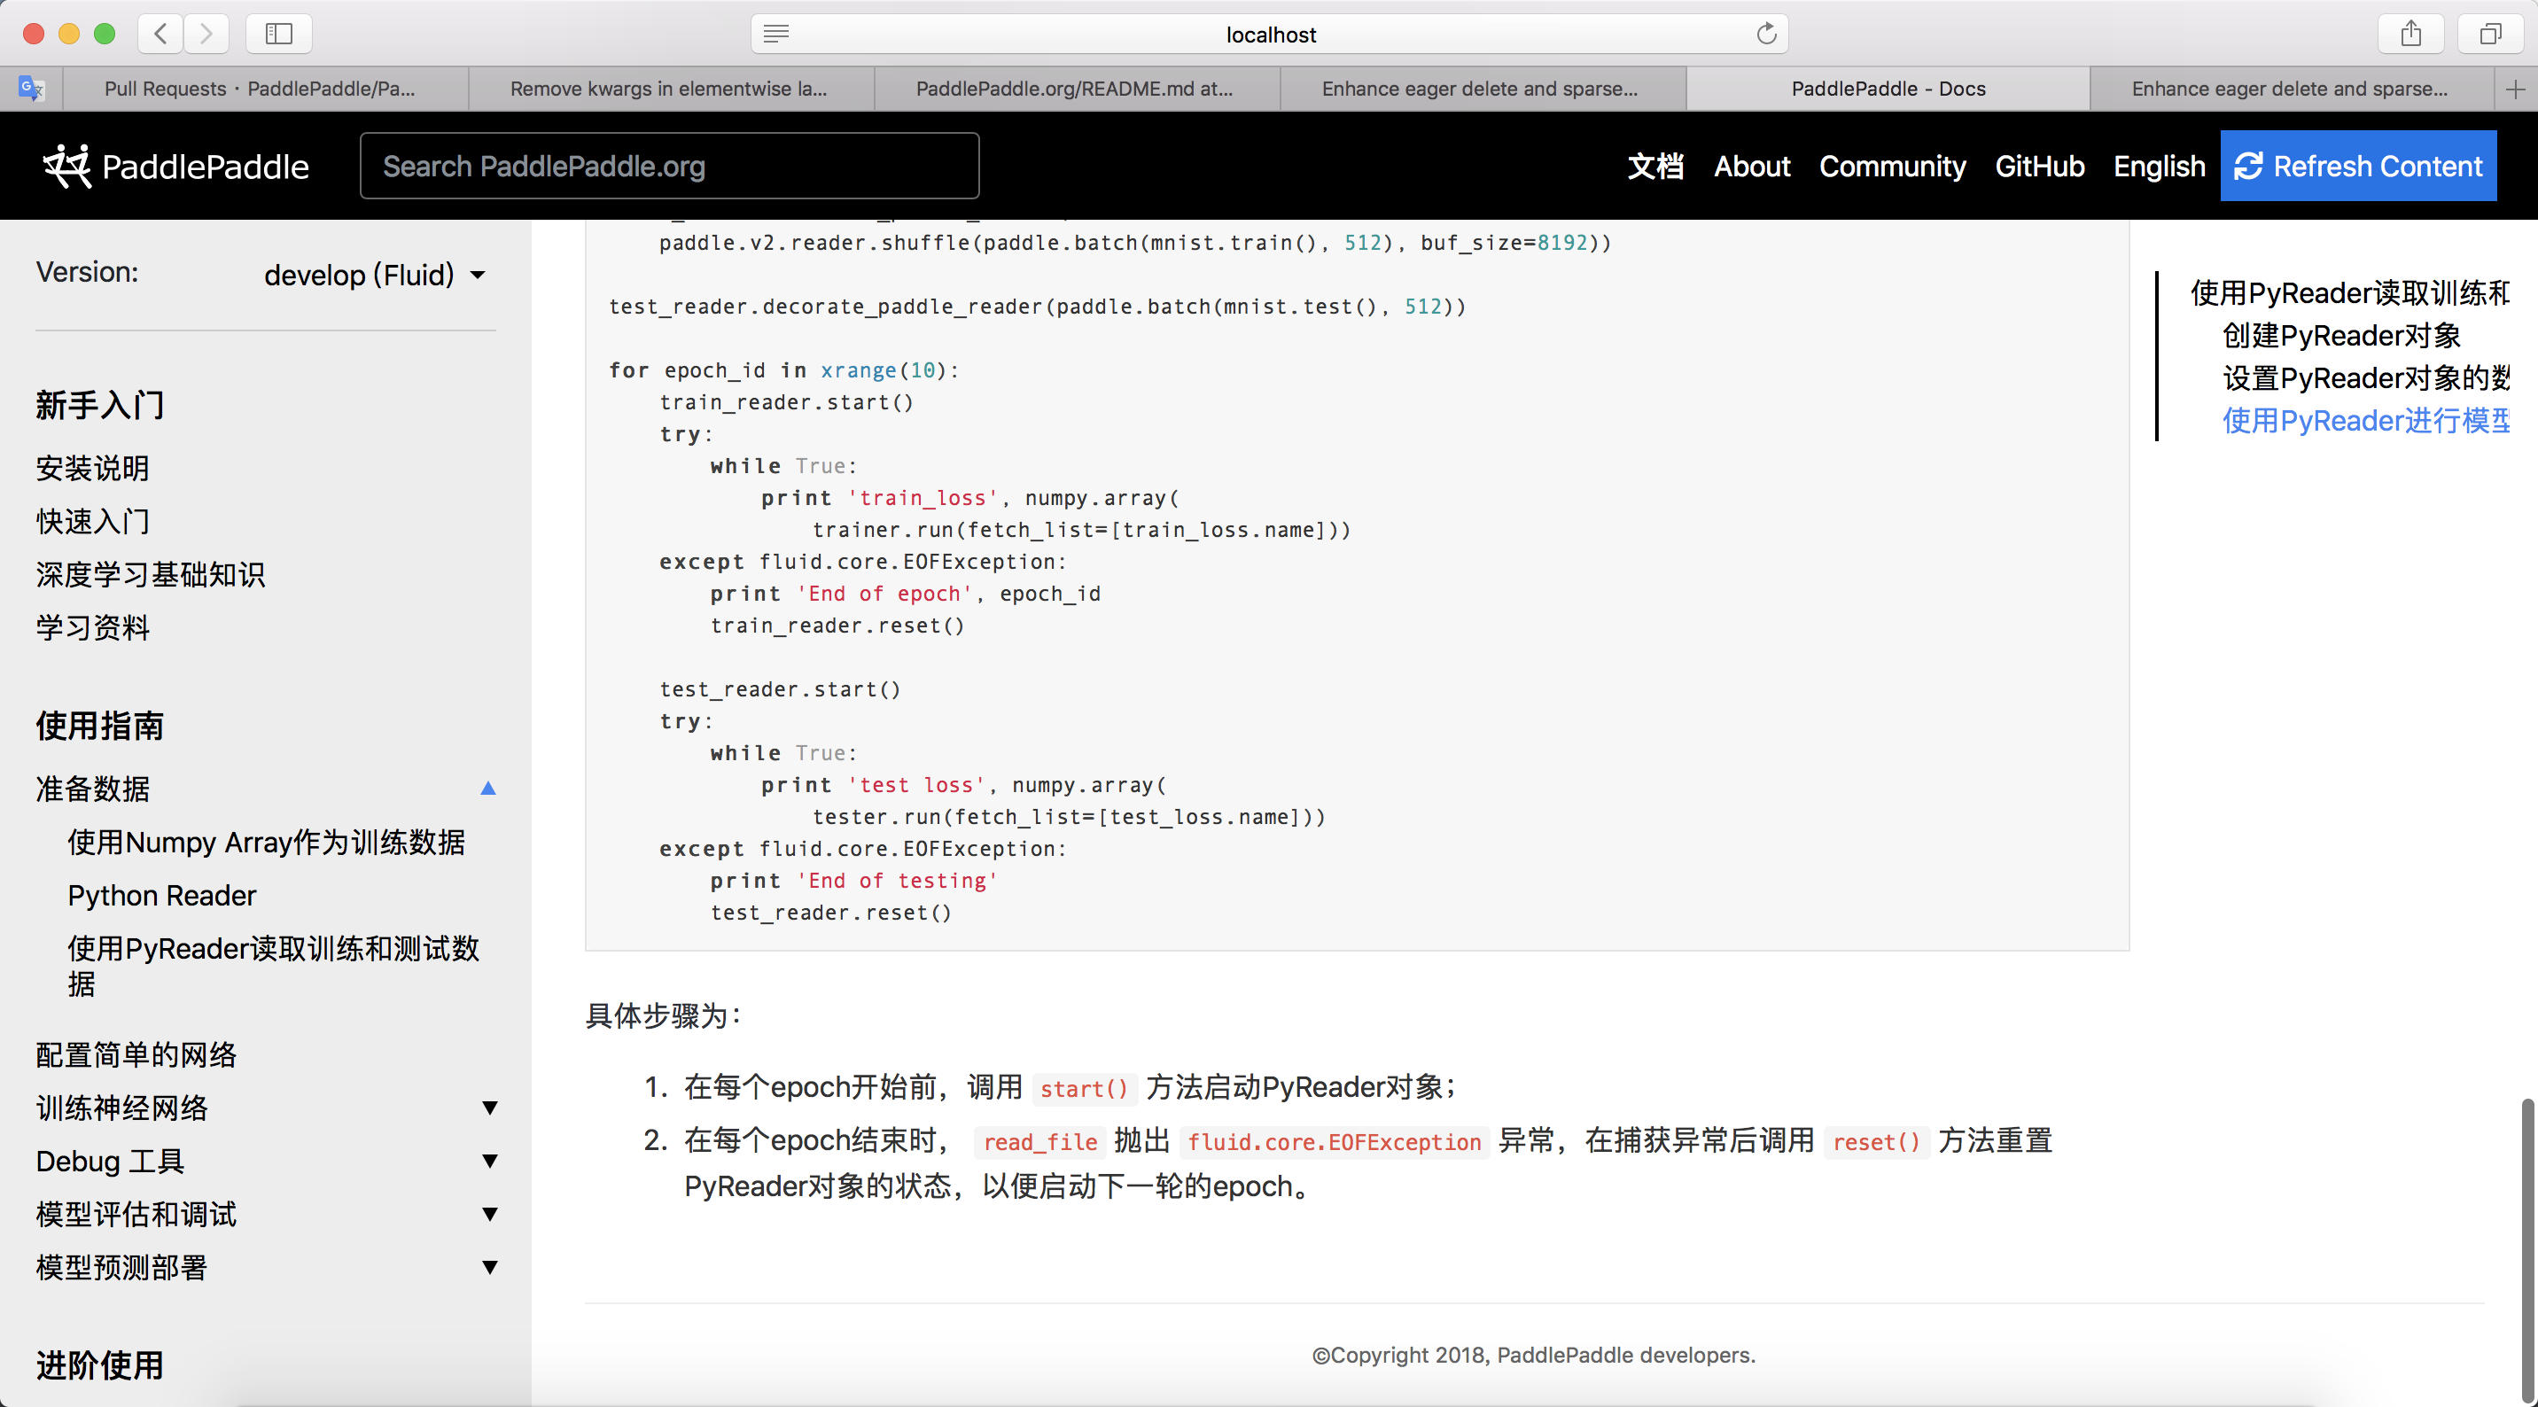2538x1407 pixels.
Task: Open Community in the navigation bar
Action: click(1892, 167)
